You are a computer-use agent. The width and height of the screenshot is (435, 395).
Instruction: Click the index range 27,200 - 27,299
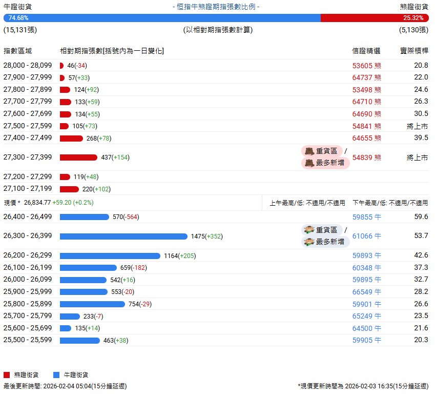[28, 176]
